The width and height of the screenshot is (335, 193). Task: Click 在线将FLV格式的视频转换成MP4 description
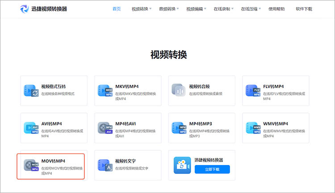click(284, 96)
